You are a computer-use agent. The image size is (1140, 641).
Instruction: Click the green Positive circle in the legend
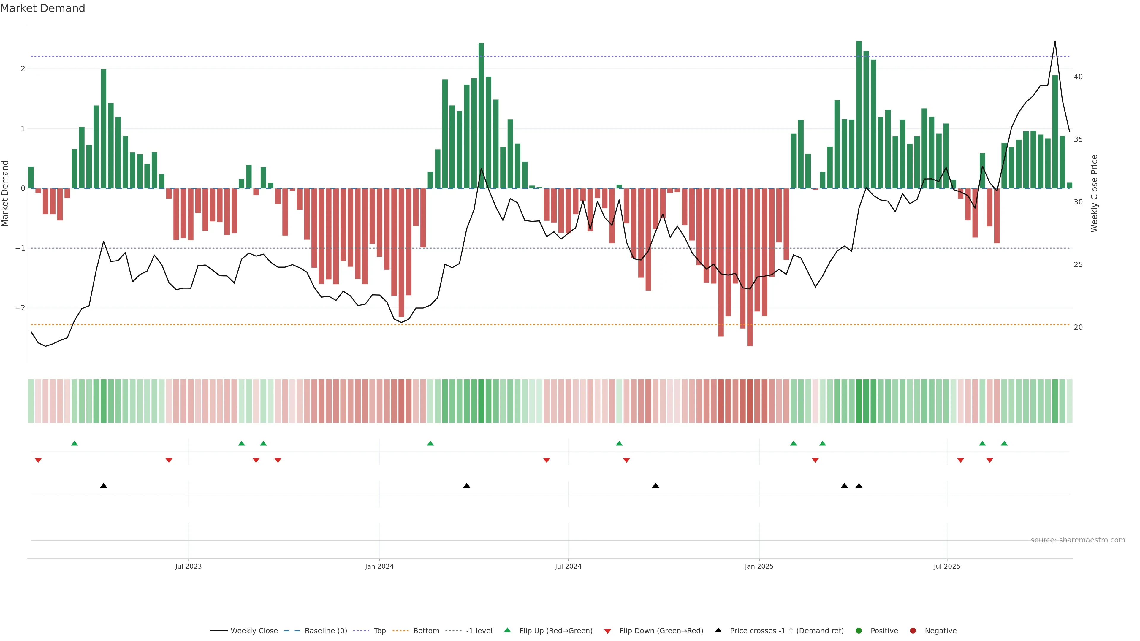pos(859,630)
